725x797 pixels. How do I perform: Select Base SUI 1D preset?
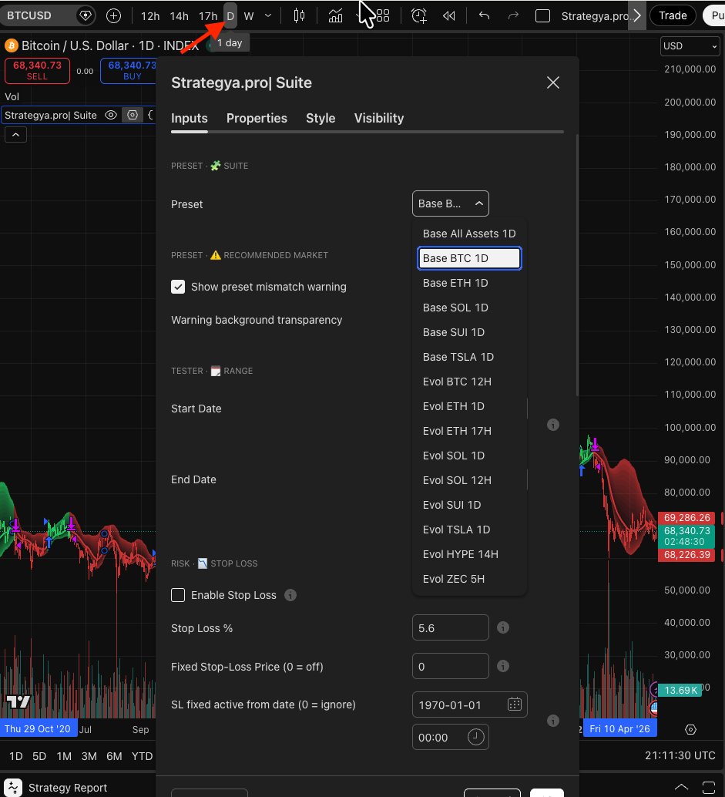[x=469, y=332]
